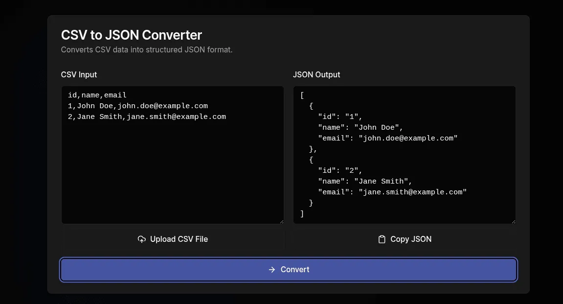Click the clipboard icon next to Copy JSON
The height and width of the screenshot is (304, 563).
click(x=382, y=239)
